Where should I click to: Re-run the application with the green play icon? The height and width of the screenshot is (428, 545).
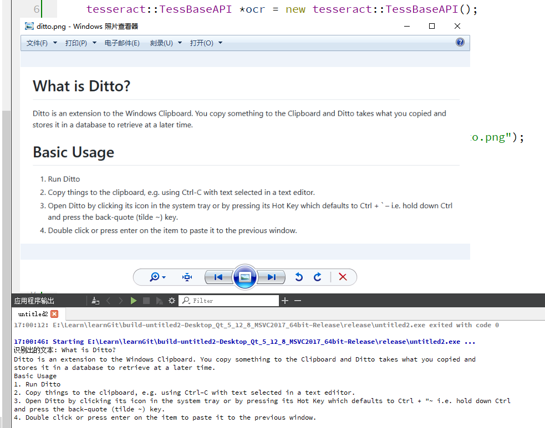(134, 301)
